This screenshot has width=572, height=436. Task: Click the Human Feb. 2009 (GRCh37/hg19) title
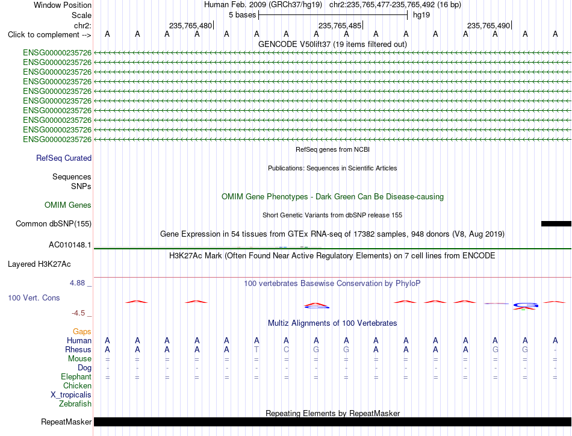coord(263,5)
